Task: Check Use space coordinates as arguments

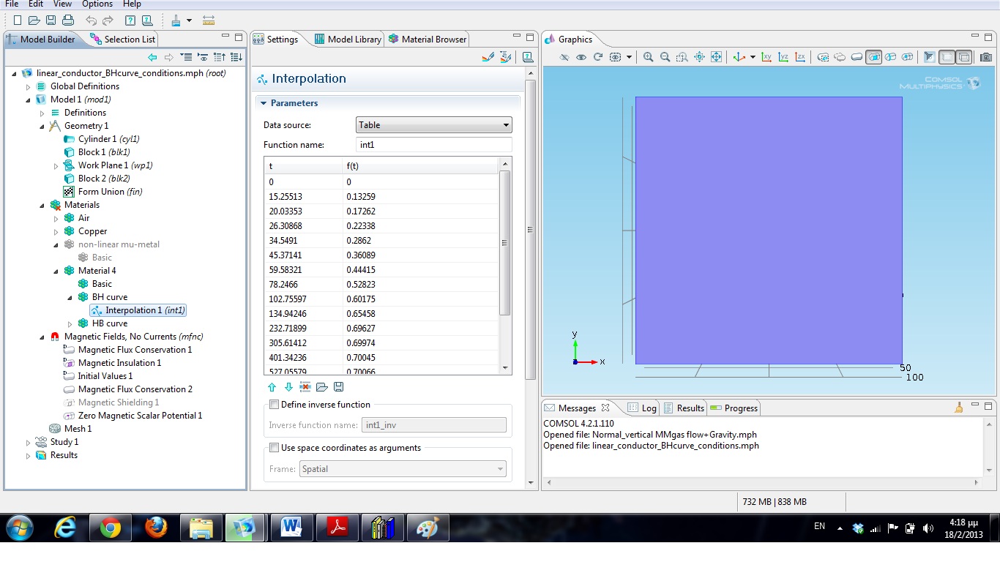Action: click(275, 448)
